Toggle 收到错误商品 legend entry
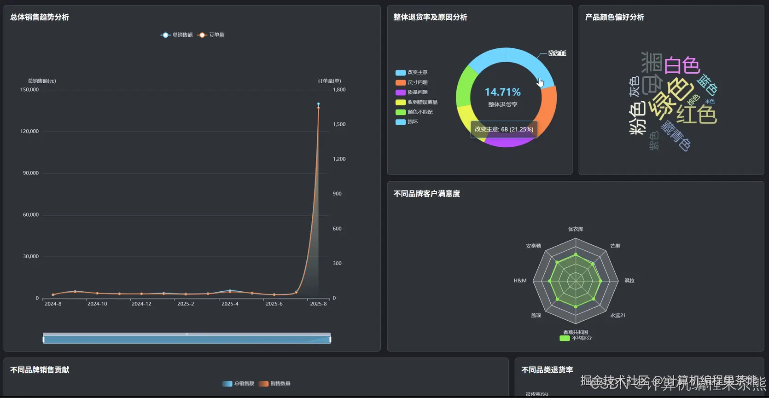The width and height of the screenshot is (769, 398). 417,102
